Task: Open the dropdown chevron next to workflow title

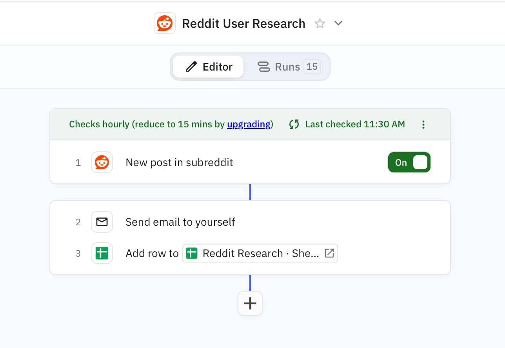Action: pyautogui.click(x=338, y=24)
